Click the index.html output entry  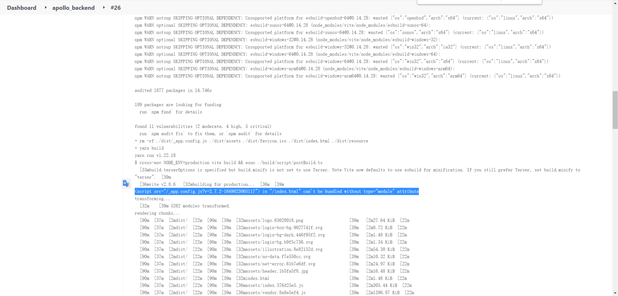253,278
